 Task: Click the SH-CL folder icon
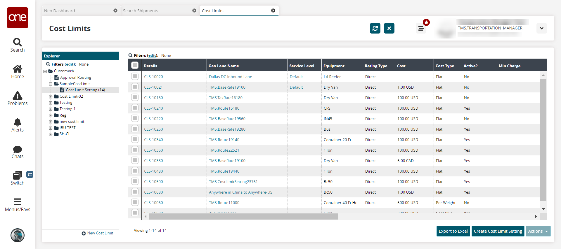click(56, 134)
